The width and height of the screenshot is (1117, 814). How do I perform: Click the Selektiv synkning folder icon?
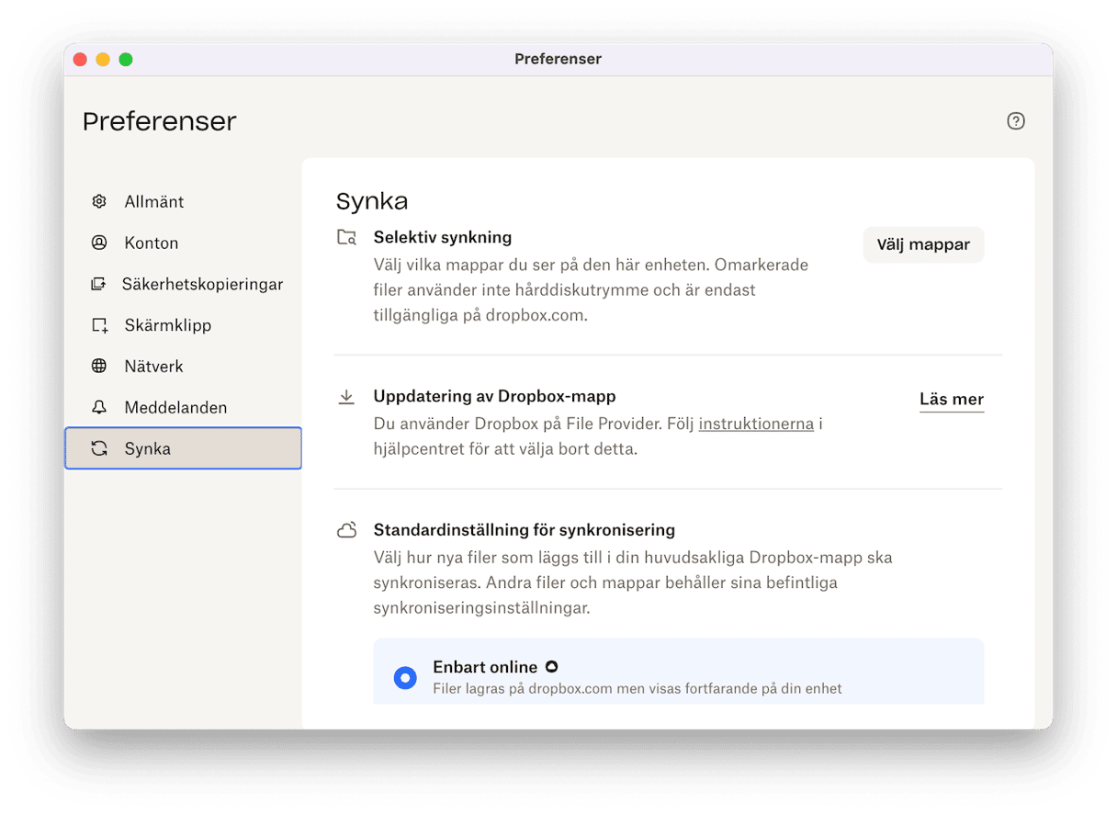pos(346,238)
